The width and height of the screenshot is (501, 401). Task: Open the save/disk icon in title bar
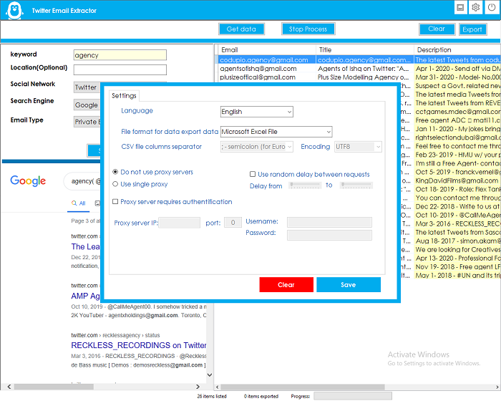[460, 7]
